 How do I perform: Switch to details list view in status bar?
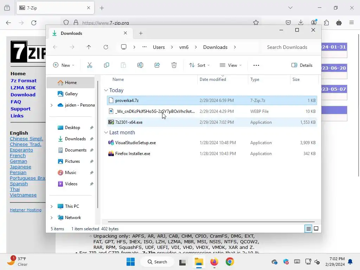coord(308,229)
